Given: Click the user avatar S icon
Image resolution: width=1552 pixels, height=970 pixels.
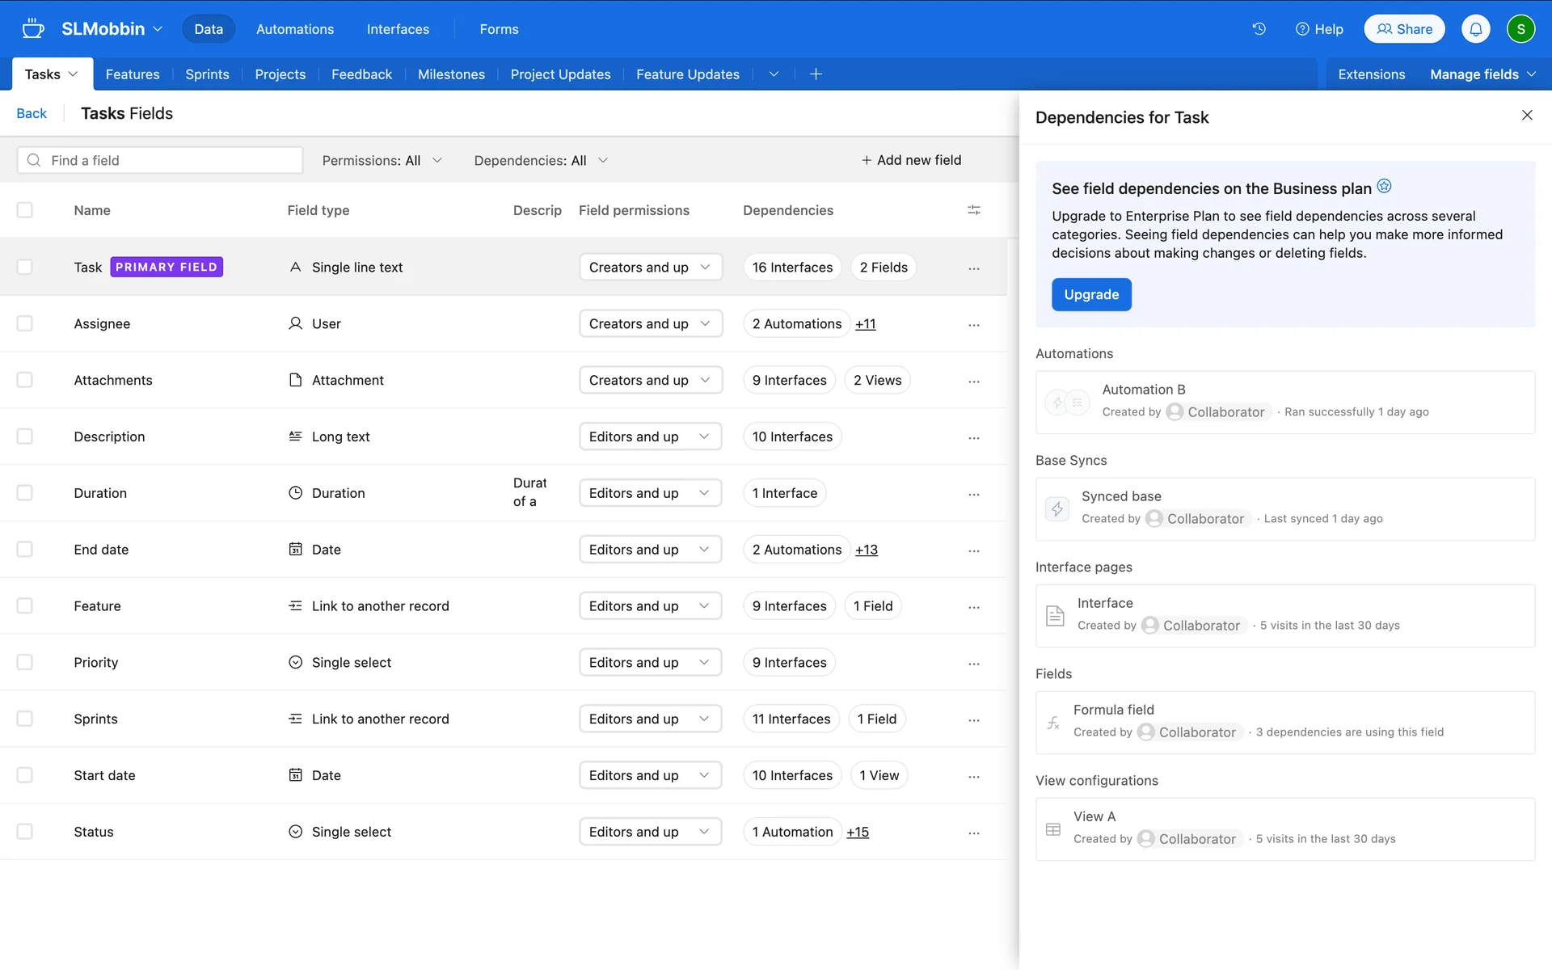Looking at the screenshot, I should (x=1520, y=29).
